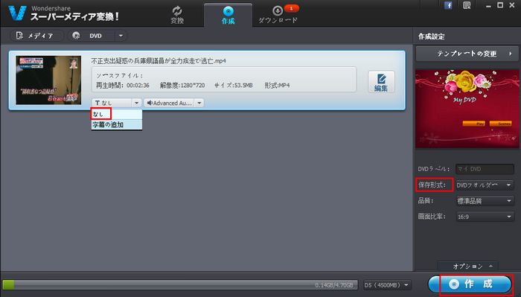The width and height of the screenshot is (521, 297).
Task: Click the 形式 MP4 text
Action: (x=277, y=86)
